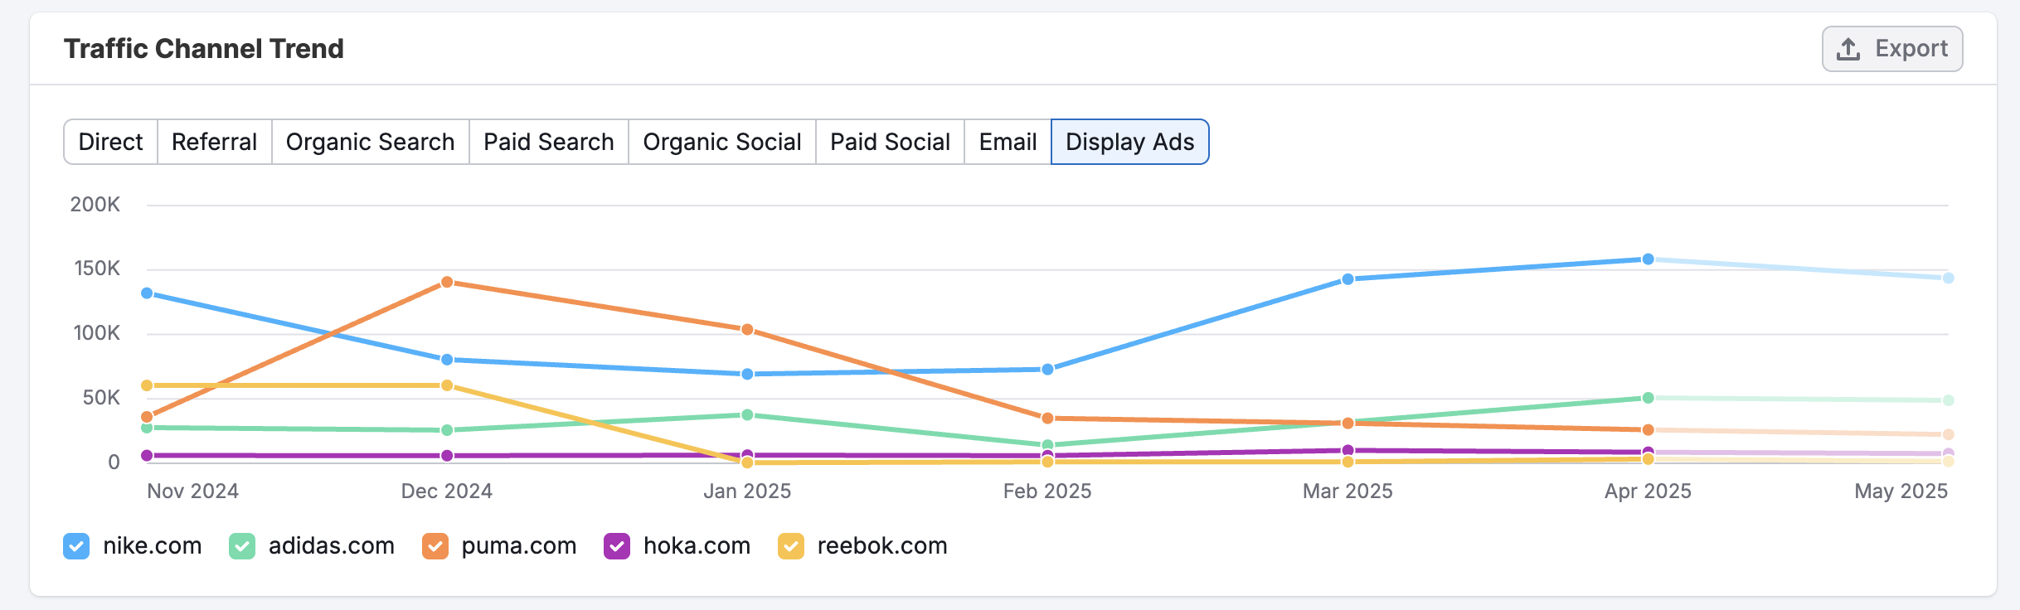Click the puma.com legend label

tap(518, 546)
